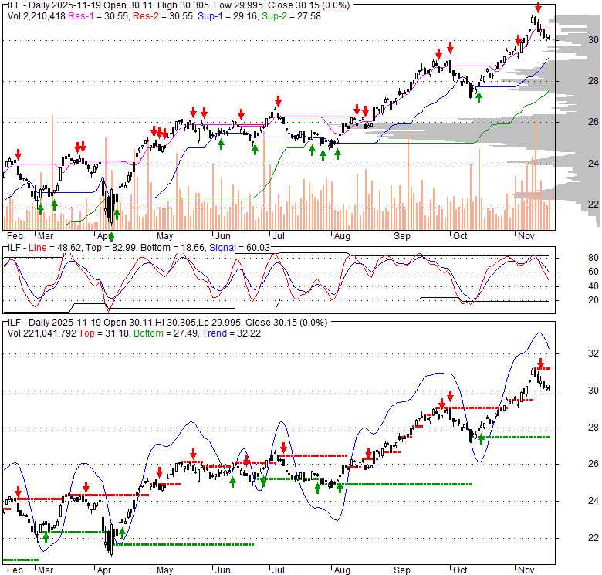Click the March green arrow in bottom chart
Image resolution: width=602 pixels, height=575 pixels.
(x=46, y=538)
